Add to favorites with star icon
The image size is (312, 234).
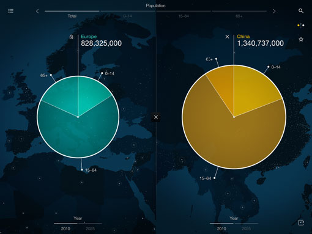coord(301,39)
